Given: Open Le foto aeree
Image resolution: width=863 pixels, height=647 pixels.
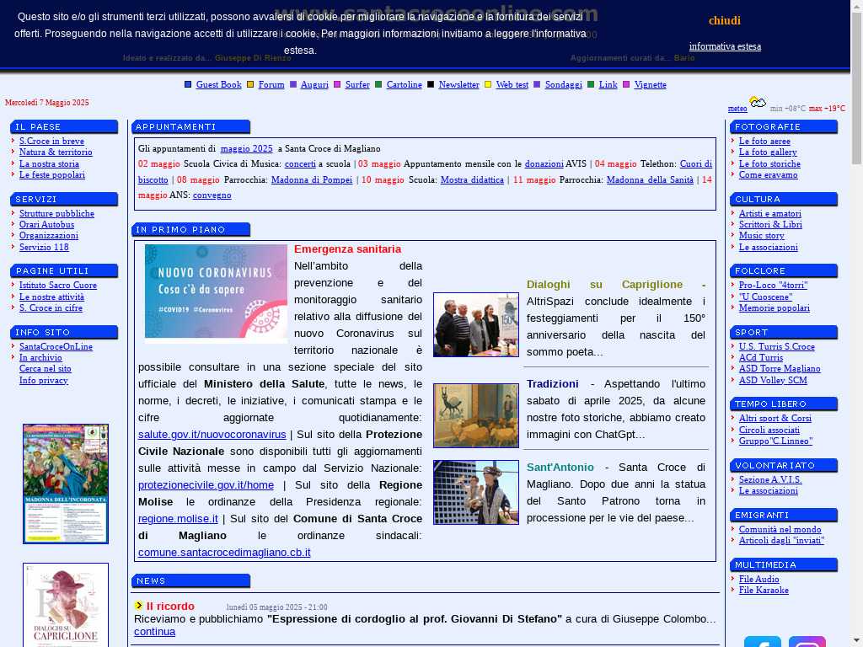Looking at the screenshot, I should pos(764,141).
